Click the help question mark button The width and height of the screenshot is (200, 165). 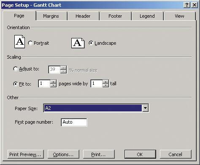click(187, 5)
